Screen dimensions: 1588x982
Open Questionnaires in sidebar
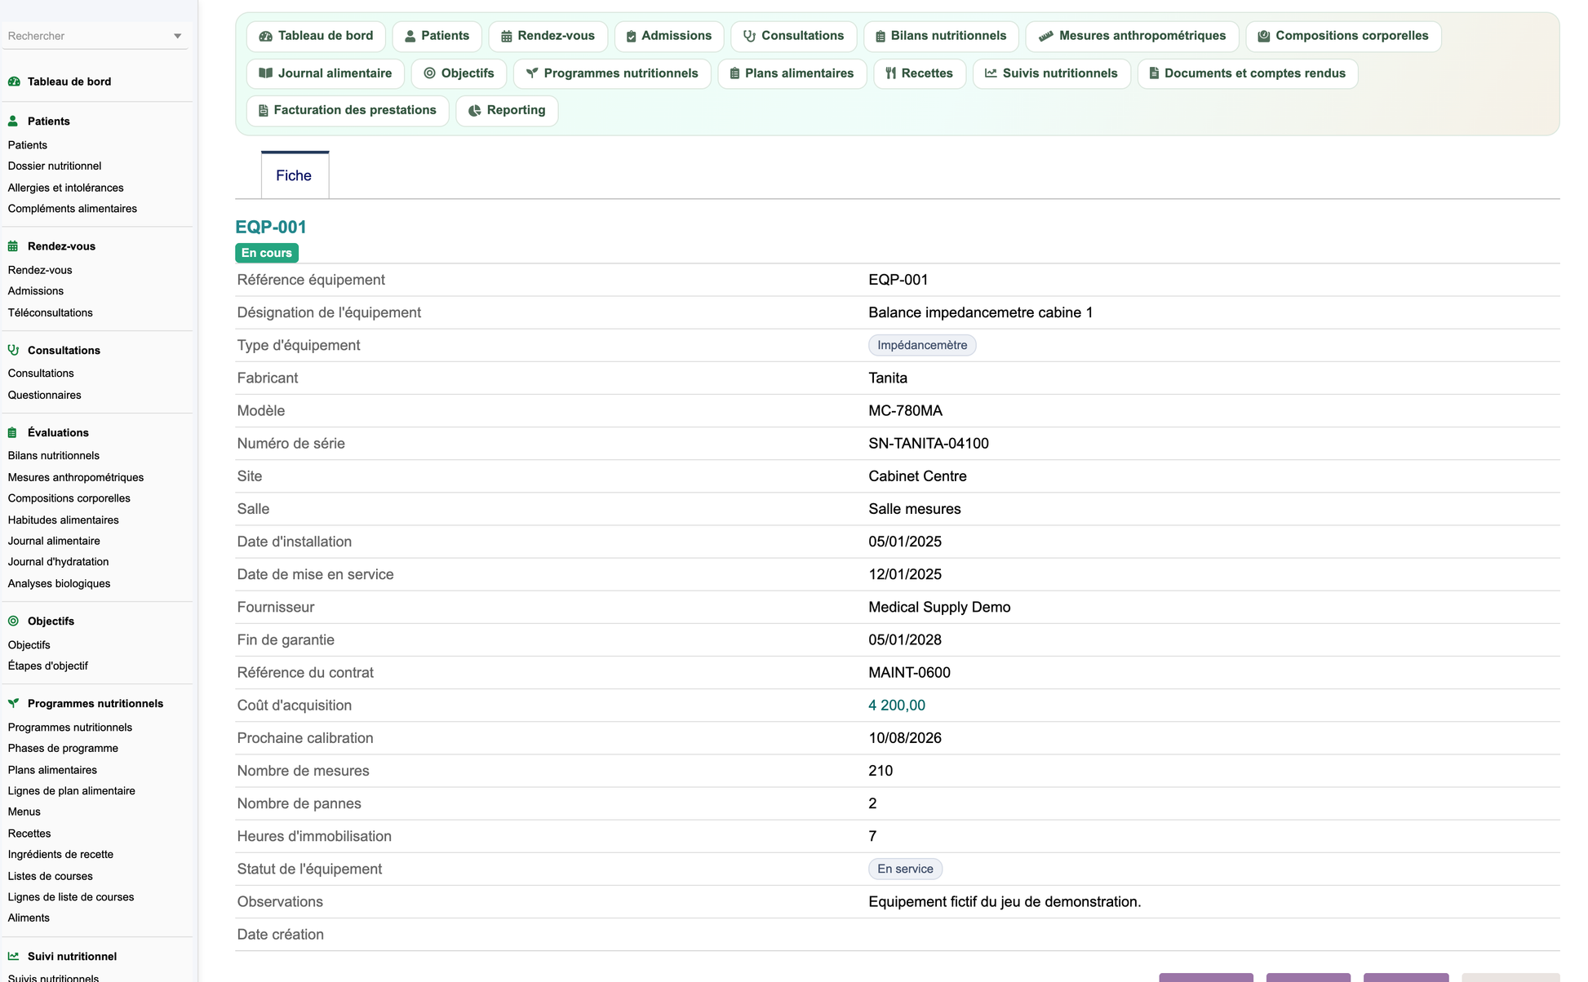coord(45,396)
